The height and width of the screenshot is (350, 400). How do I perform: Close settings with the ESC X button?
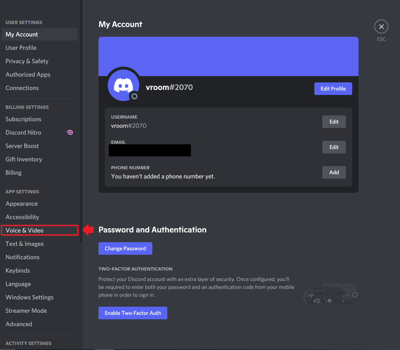click(381, 26)
